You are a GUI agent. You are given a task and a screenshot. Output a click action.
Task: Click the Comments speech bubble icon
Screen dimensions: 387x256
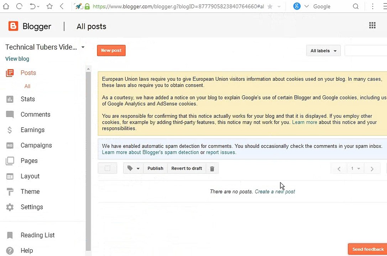point(10,114)
